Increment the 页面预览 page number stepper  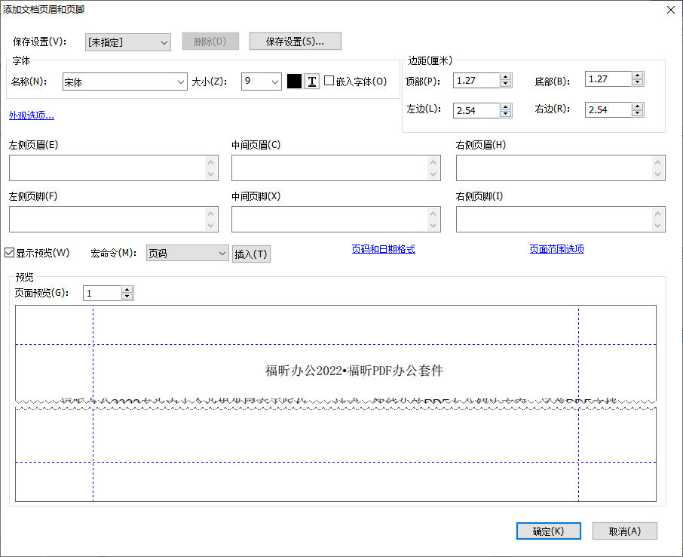click(x=127, y=290)
